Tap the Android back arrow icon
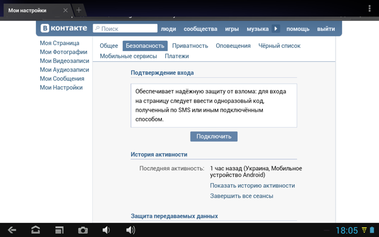Viewport: 379px width, 237px height. coord(12,230)
